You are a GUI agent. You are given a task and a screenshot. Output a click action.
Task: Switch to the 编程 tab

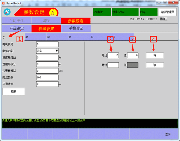coord(46,21)
